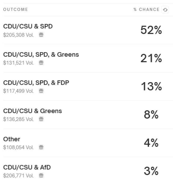Viewport: 173px width, 184px height.
Task: Click the gift icon under CDU/CSU & AfD
Action: pos(41,175)
